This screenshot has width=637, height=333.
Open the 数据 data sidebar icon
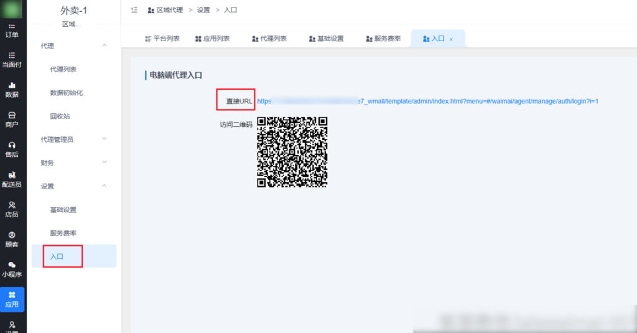[12, 90]
